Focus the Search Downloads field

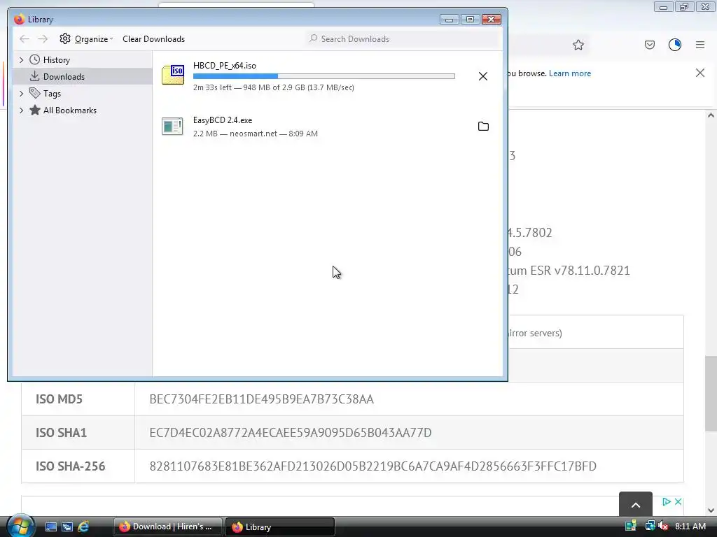[403, 39]
